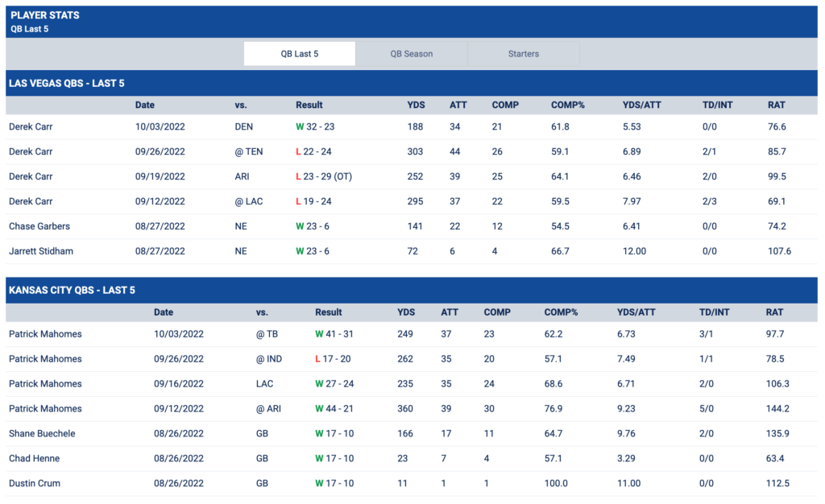Click the 107.6 rating value
This screenshot has height=504, width=825.
(x=779, y=251)
